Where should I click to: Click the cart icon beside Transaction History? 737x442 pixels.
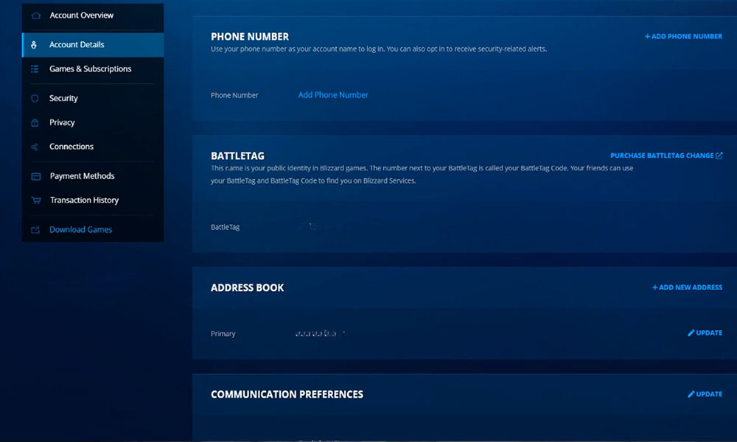click(35, 200)
